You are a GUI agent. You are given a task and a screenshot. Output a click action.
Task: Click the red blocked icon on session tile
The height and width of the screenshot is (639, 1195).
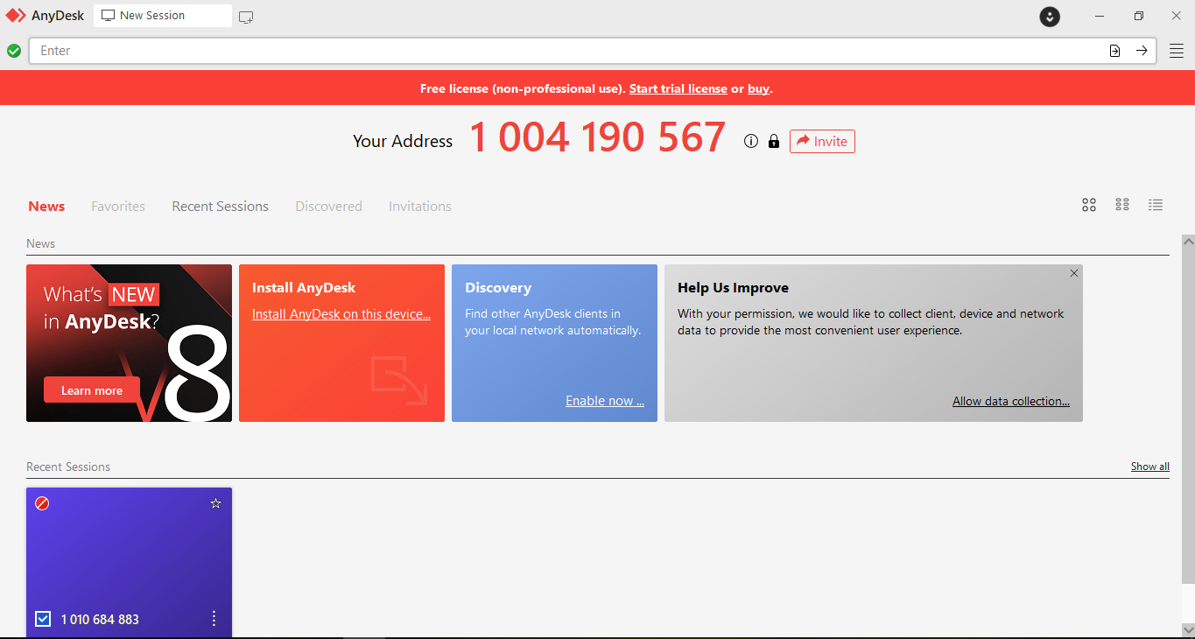click(x=42, y=503)
